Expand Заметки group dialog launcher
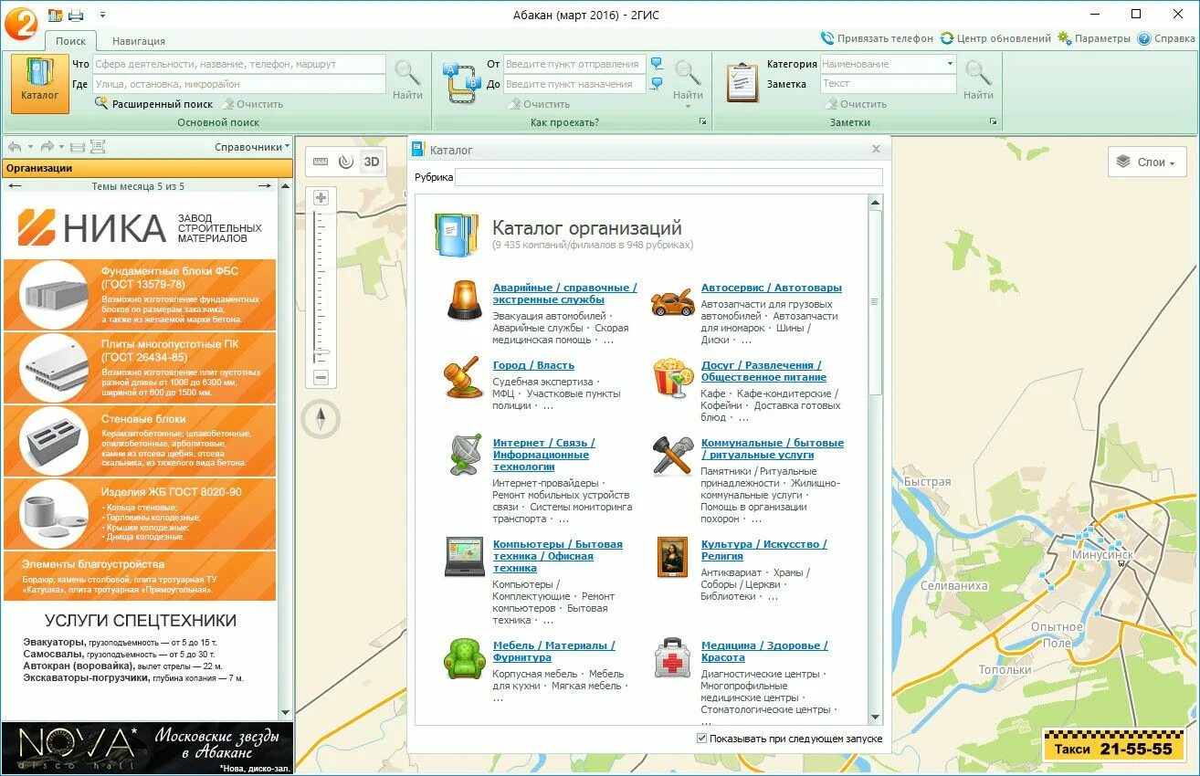 click(993, 121)
